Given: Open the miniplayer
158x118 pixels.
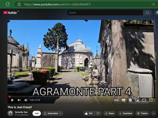Looking at the screenshot, I should [137, 100].
